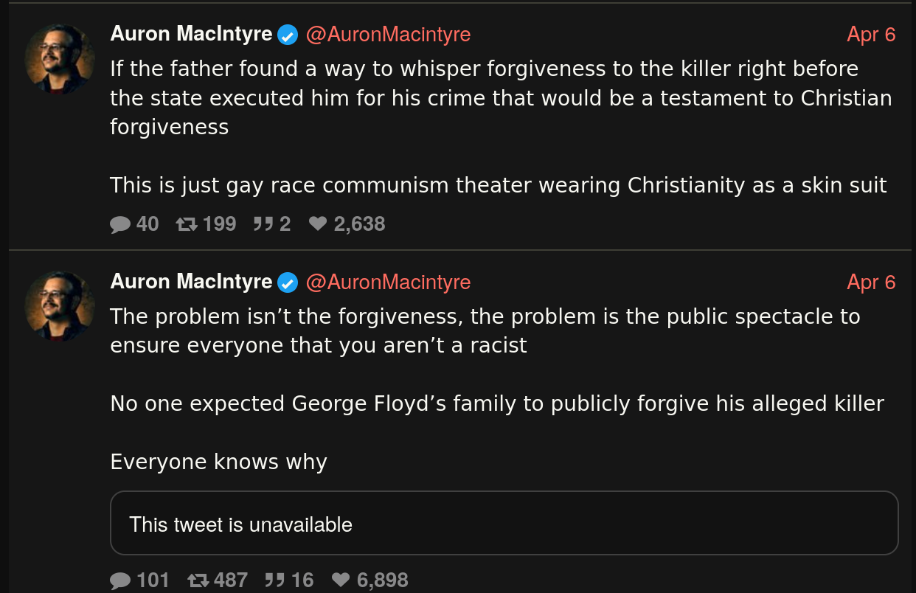Open the second tweet's Auron MacIntyre display name
This screenshot has height=593, width=916.
[x=191, y=282]
